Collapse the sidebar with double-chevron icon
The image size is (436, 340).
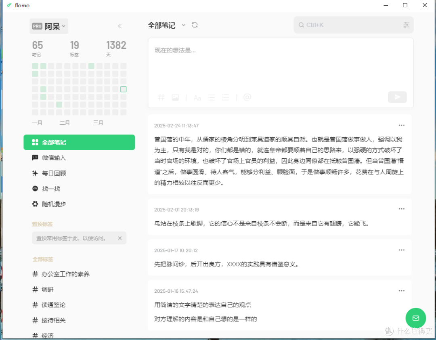[119, 26]
